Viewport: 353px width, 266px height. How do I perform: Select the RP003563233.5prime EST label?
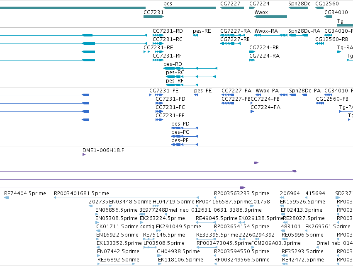tap(241, 193)
